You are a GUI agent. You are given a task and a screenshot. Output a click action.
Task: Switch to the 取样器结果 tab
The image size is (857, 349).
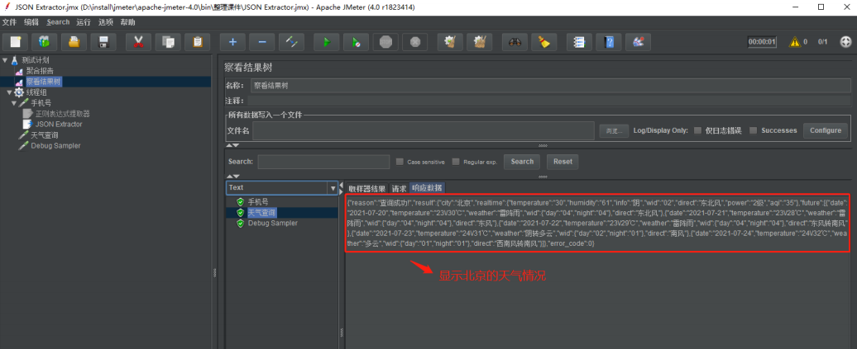tap(366, 189)
